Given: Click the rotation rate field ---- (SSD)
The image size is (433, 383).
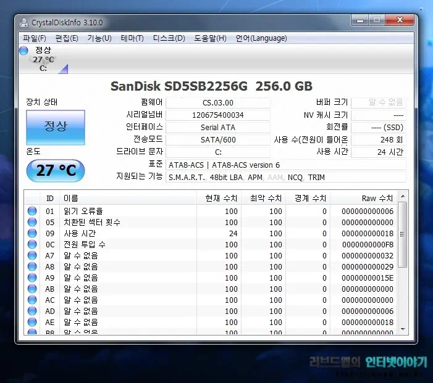Looking at the screenshot, I should pos(379,128).
